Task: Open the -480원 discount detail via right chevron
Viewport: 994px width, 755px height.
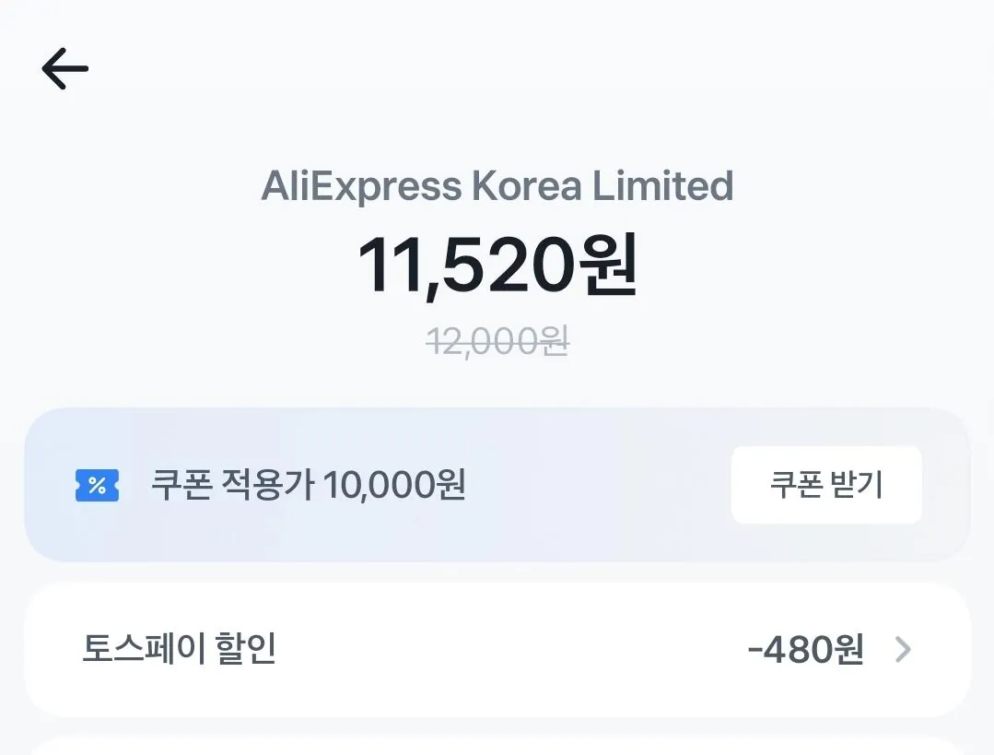Action: tap(905, 650)
